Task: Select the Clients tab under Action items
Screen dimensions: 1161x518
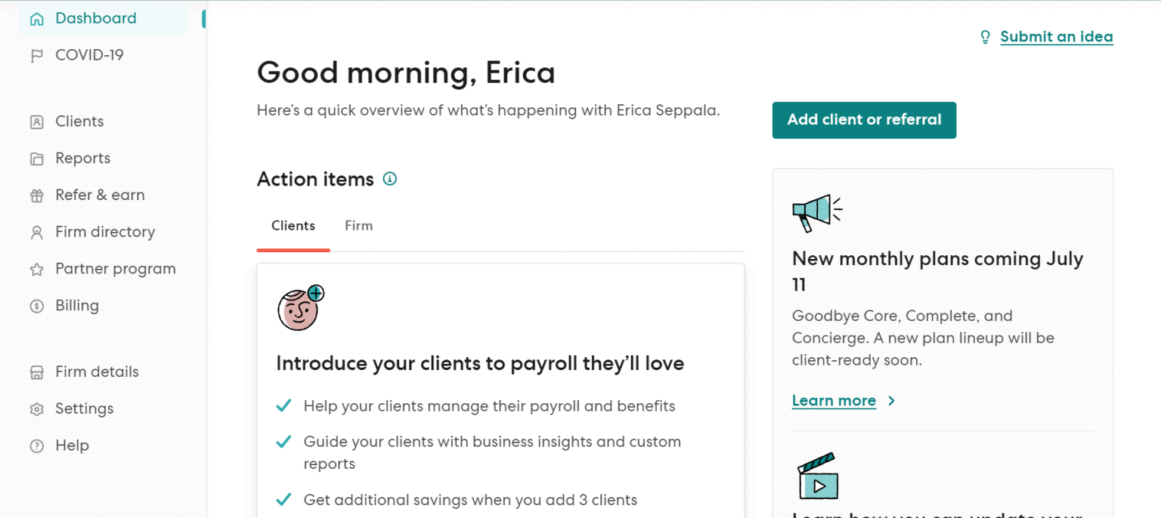Action: 293,225
